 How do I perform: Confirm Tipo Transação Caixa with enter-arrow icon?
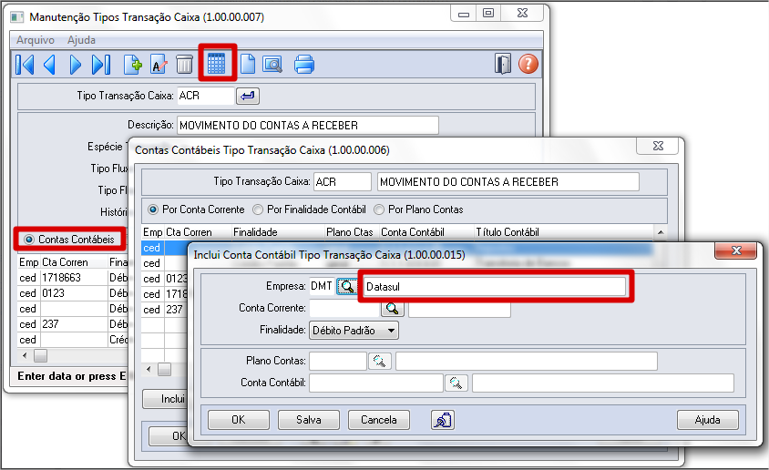(248, 96)
